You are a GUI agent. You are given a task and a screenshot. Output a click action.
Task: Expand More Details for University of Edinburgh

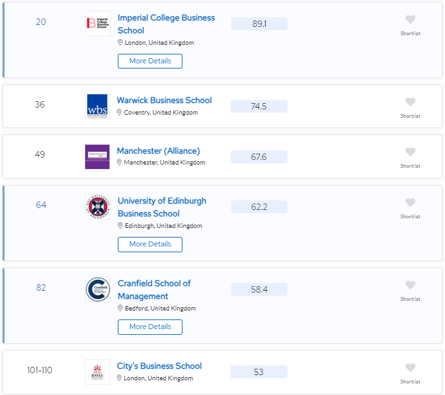[x=150, y=244]
